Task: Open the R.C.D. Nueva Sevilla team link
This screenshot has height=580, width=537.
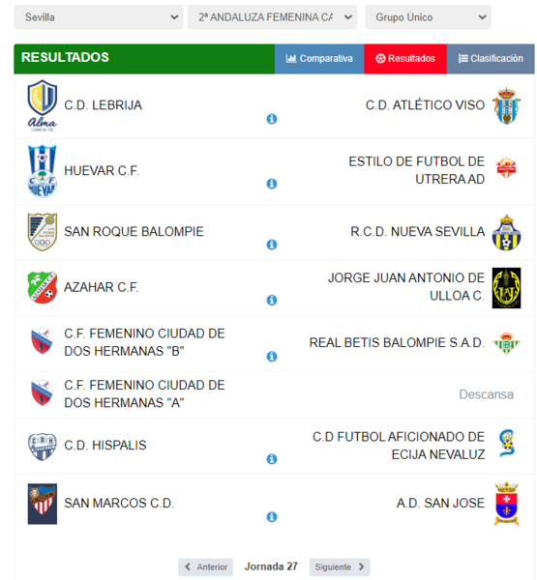Action: [417, 232]
